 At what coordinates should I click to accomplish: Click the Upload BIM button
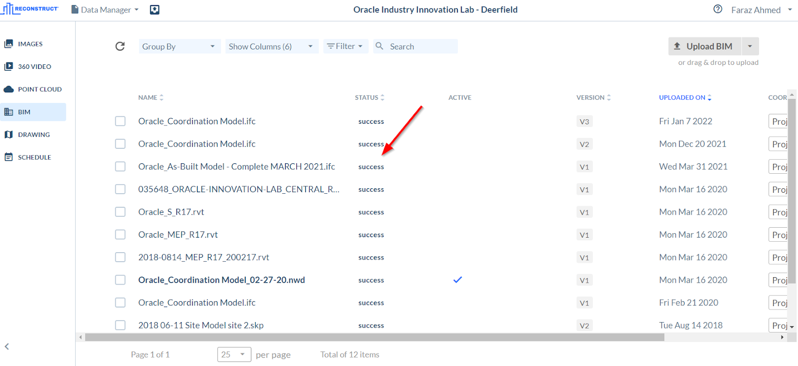[705, 46]
